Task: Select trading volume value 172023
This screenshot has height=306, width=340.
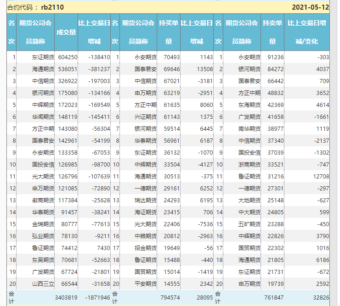Action: pos(68,105)
